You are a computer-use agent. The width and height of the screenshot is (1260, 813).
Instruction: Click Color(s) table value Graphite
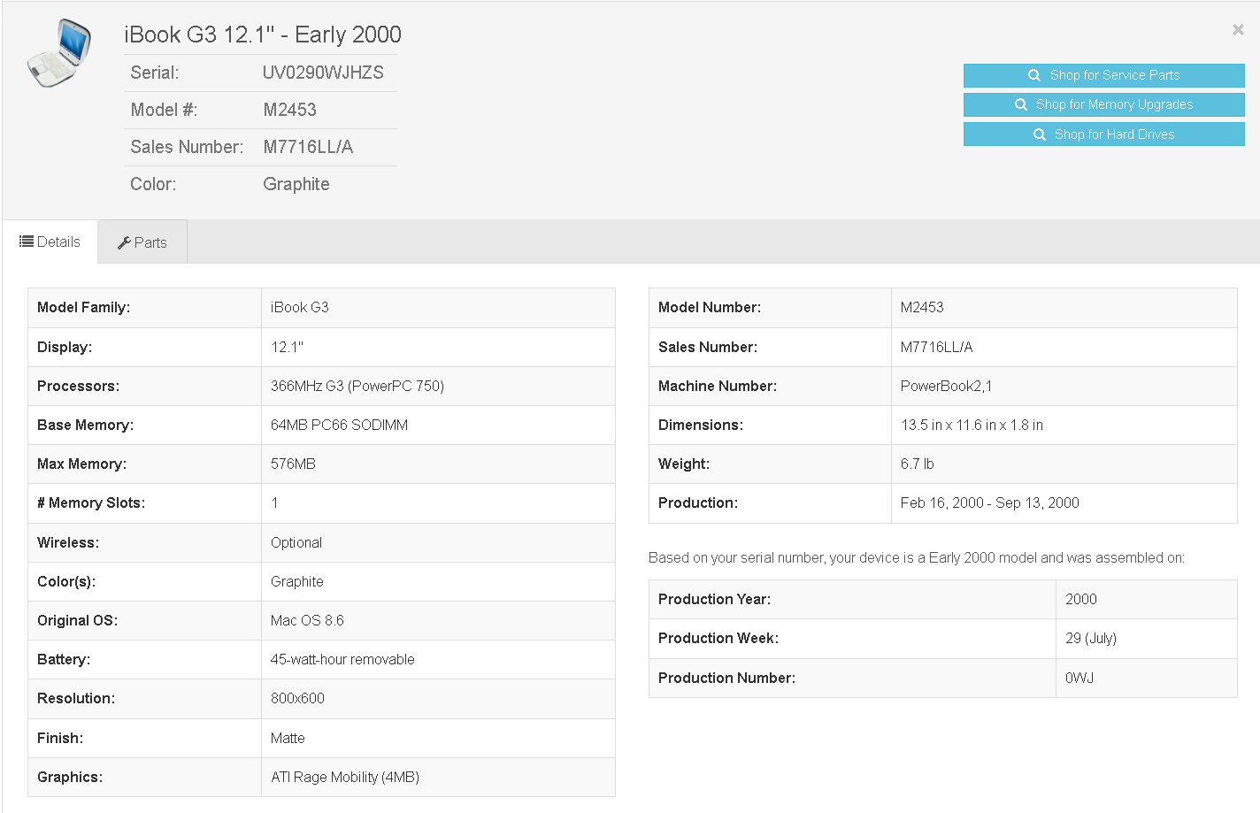pos(297,581)
